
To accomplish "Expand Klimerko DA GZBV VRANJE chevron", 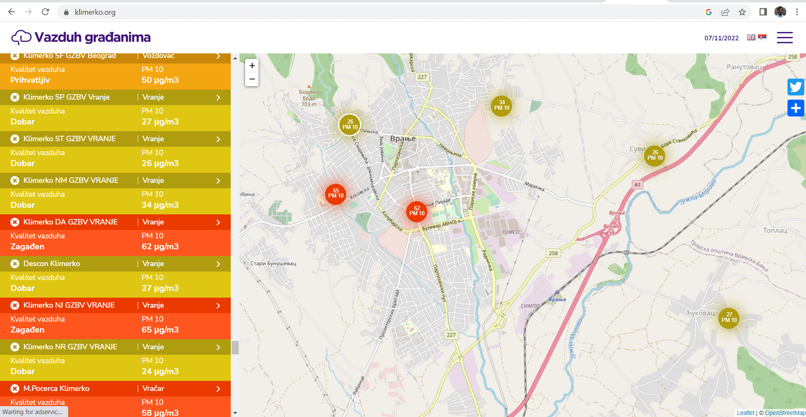I will pyautogui.click(x=218, y=222).
